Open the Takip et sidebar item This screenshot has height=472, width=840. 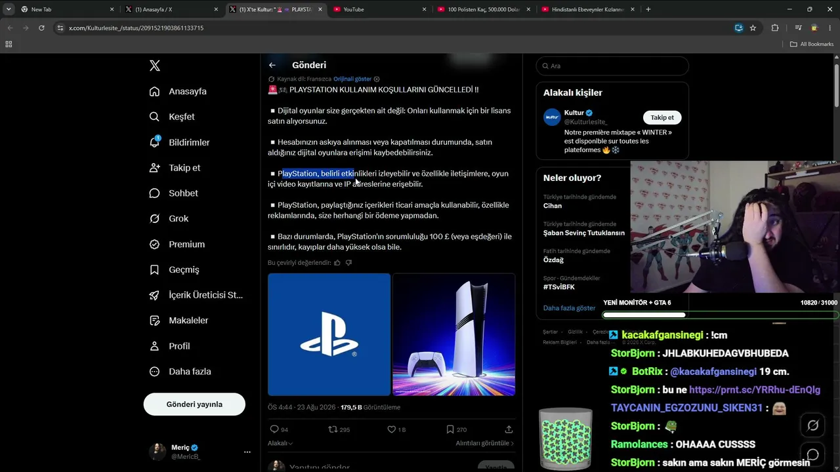(175, 168)
